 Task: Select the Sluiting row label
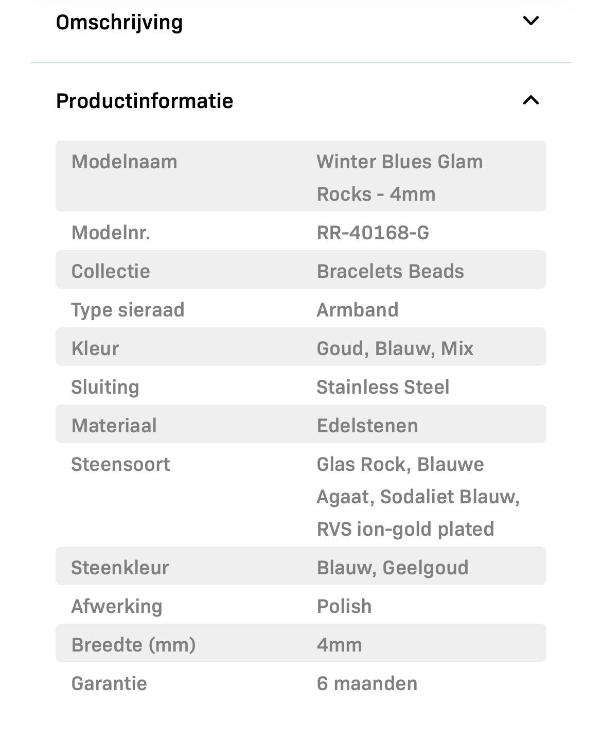pyautogui.click(x=105, y=387)
